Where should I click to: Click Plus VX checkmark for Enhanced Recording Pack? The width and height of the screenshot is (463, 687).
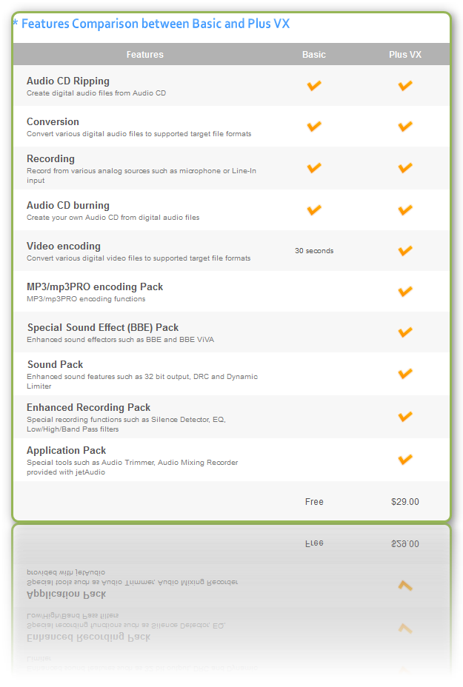(x=405, y=417)
